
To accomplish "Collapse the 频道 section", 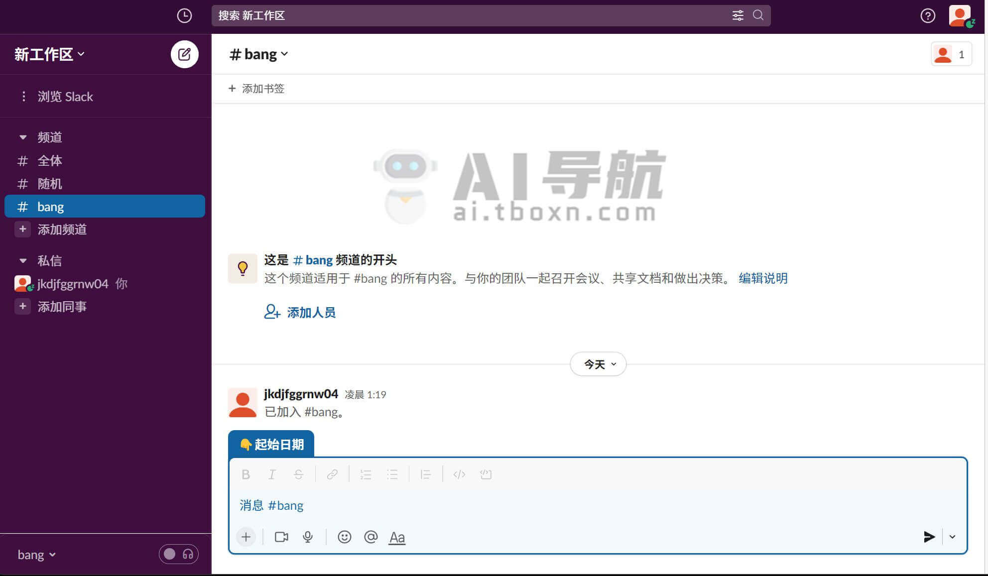I will click(x=22, y=137).
